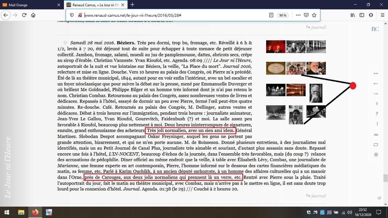Click the browser Forward arrow
The width and height of the screenshot is (388, 218).
coord(15,15)
